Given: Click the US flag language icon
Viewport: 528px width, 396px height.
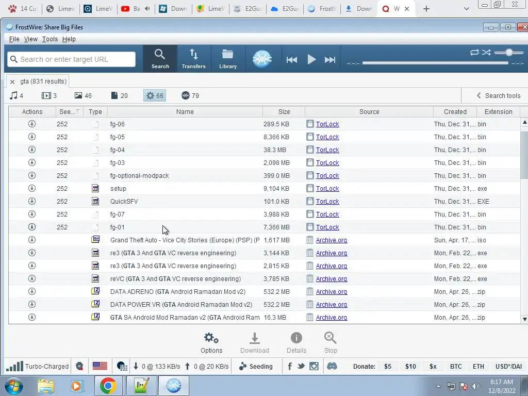Looking at the screenshot, I should (100, 366).
